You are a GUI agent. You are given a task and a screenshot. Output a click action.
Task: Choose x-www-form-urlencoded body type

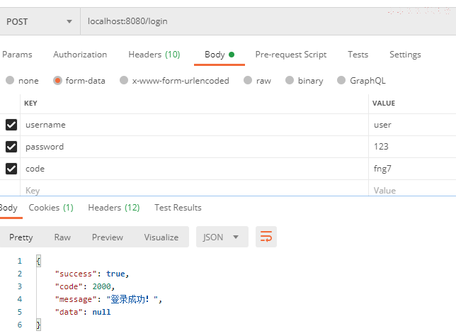174,80
